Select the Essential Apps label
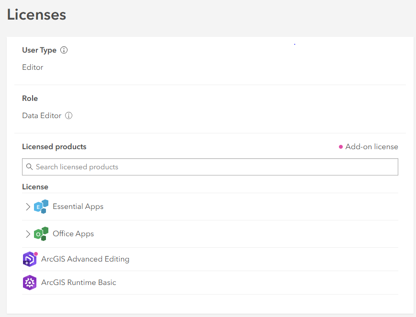This screenshot has height=317, width=416. tap(78, 207)
